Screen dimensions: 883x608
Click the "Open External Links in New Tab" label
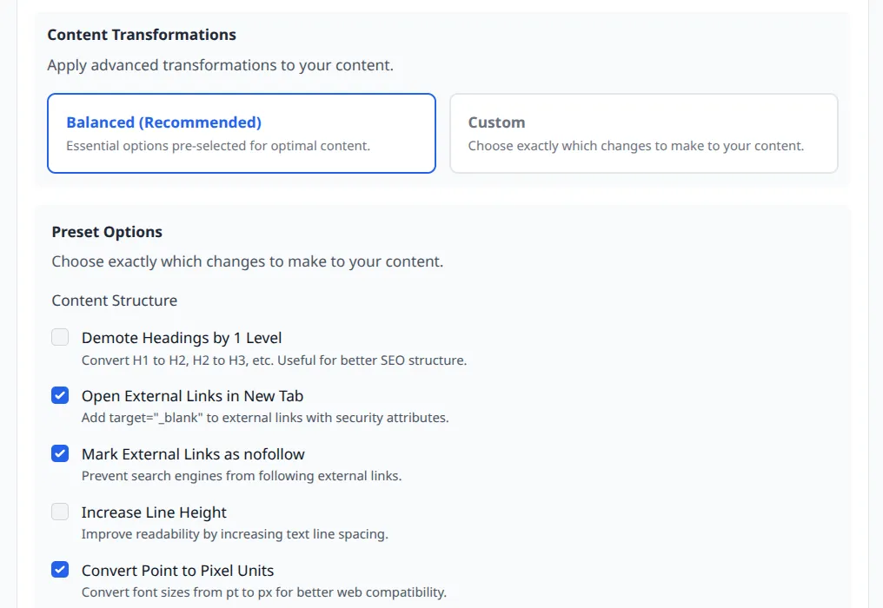click(x=191, y=395)
